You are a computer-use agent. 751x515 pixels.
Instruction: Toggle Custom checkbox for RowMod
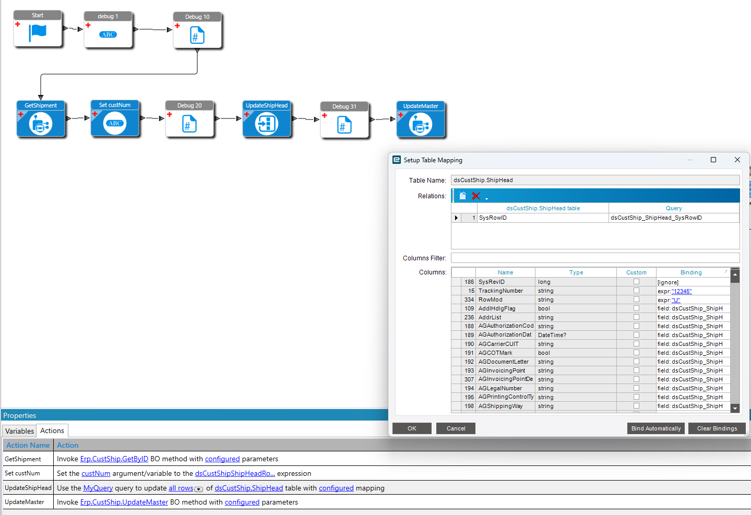tap(636, 300)
